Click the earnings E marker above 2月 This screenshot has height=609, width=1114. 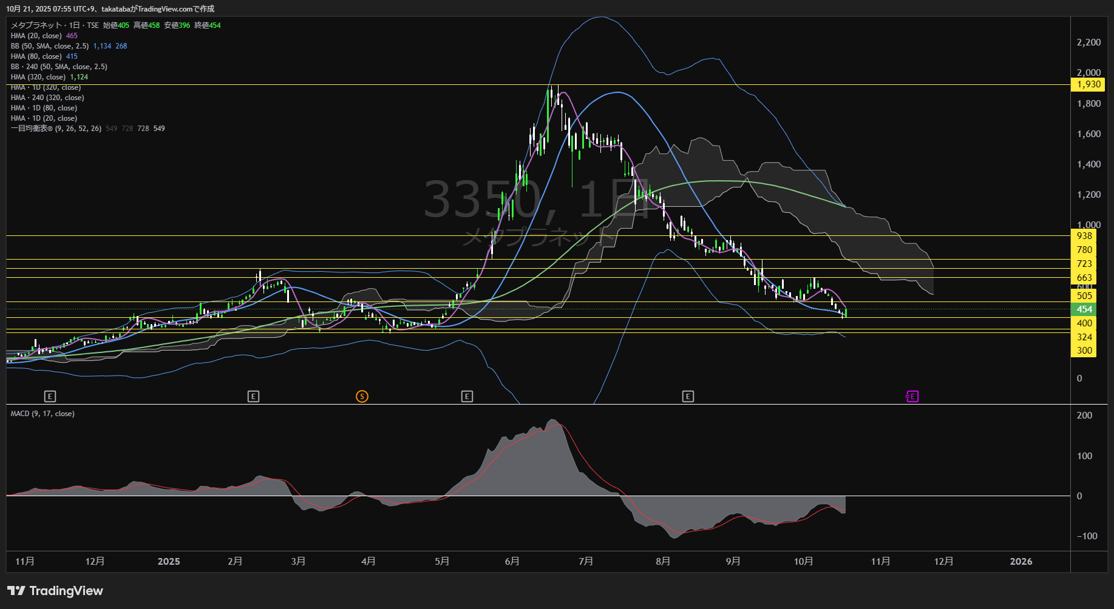pyautogui.click(x=254, y=397)
